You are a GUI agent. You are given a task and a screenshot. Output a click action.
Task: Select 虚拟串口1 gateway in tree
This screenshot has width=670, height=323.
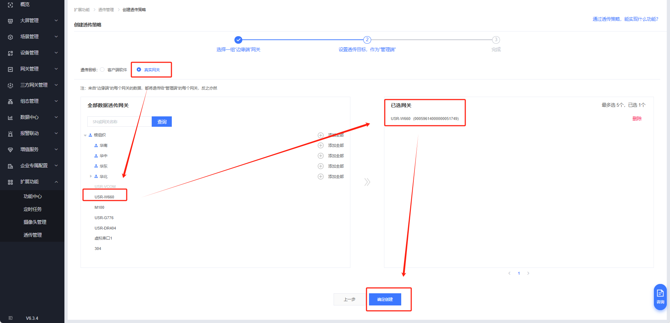pyautogui.click(x=103, y=238)
